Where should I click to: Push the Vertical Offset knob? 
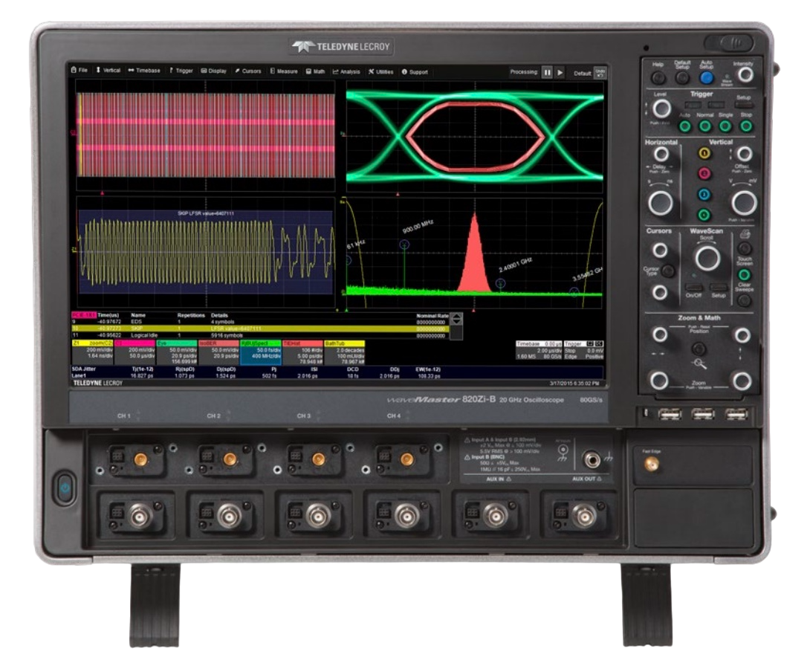coord(745,153)
